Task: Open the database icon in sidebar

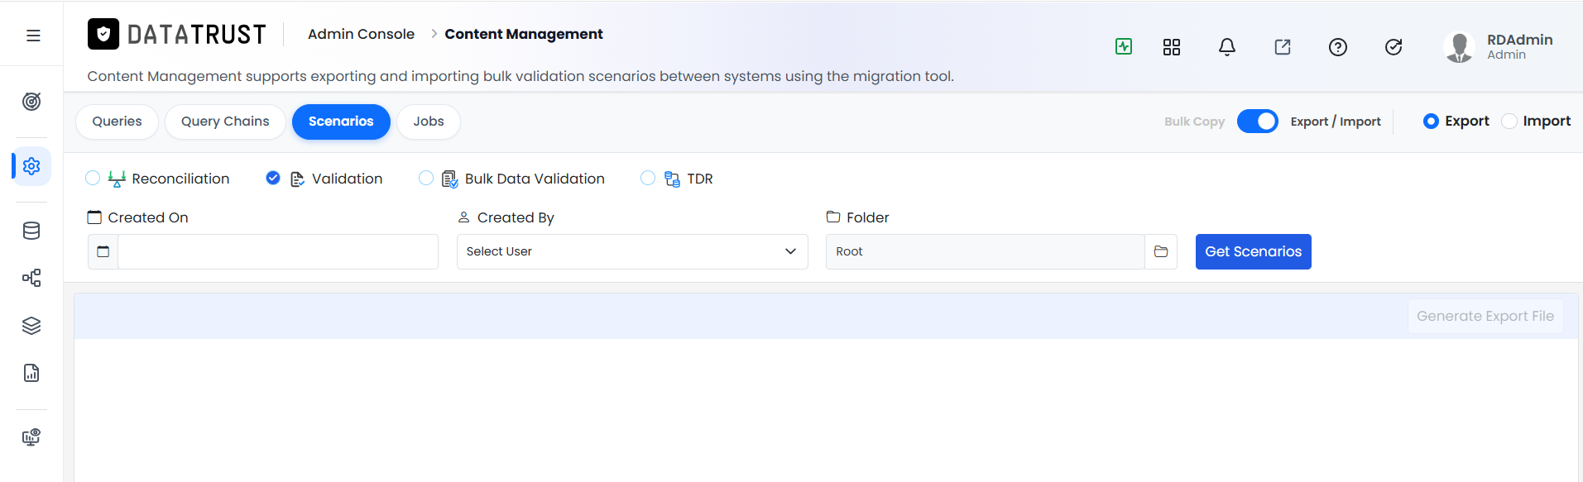Action: coord(31,231)
